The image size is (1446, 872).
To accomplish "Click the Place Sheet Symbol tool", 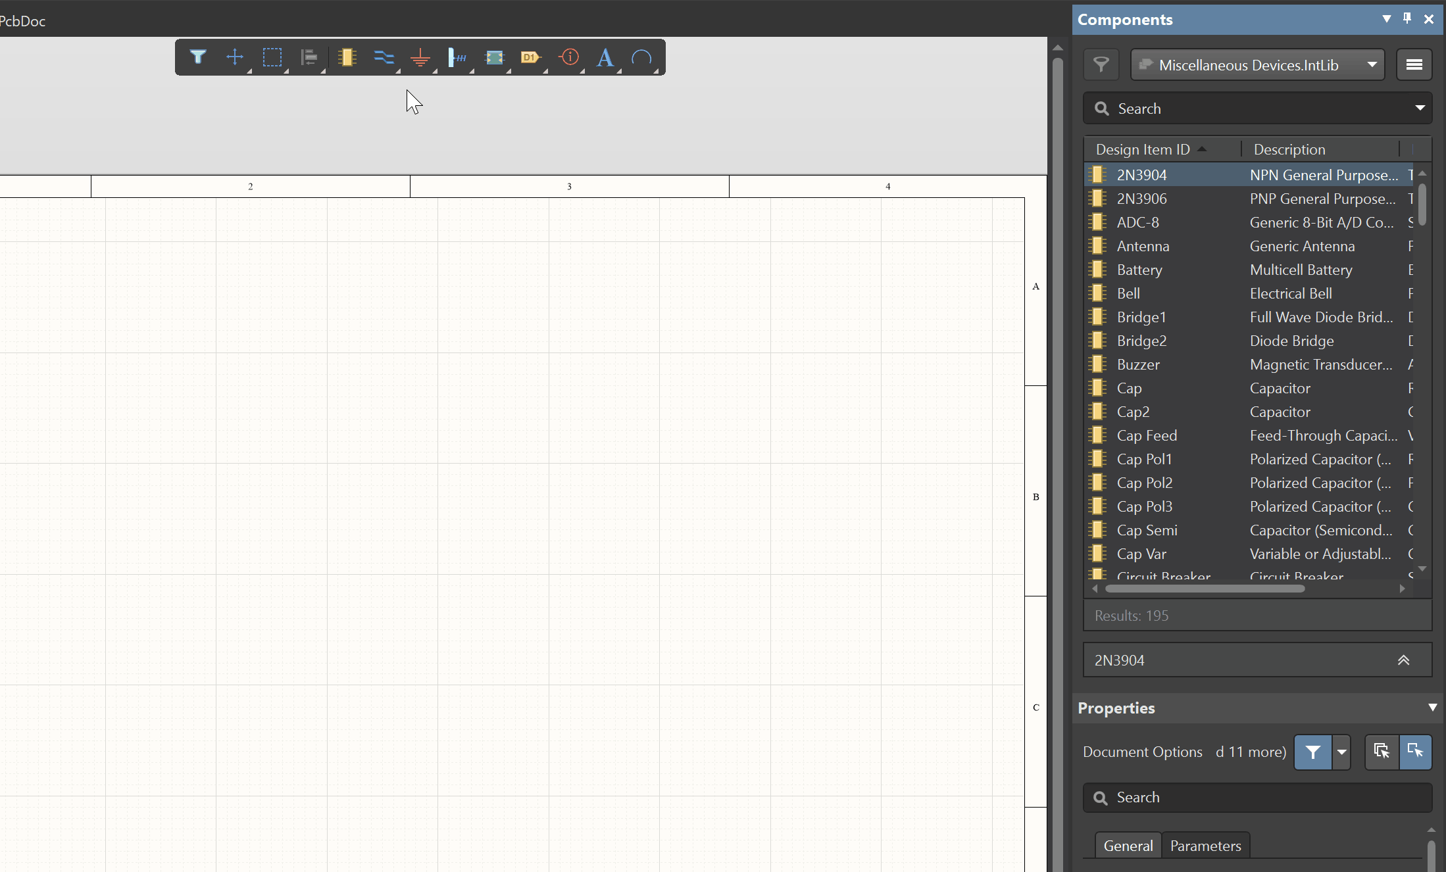I will coord(494,58).
